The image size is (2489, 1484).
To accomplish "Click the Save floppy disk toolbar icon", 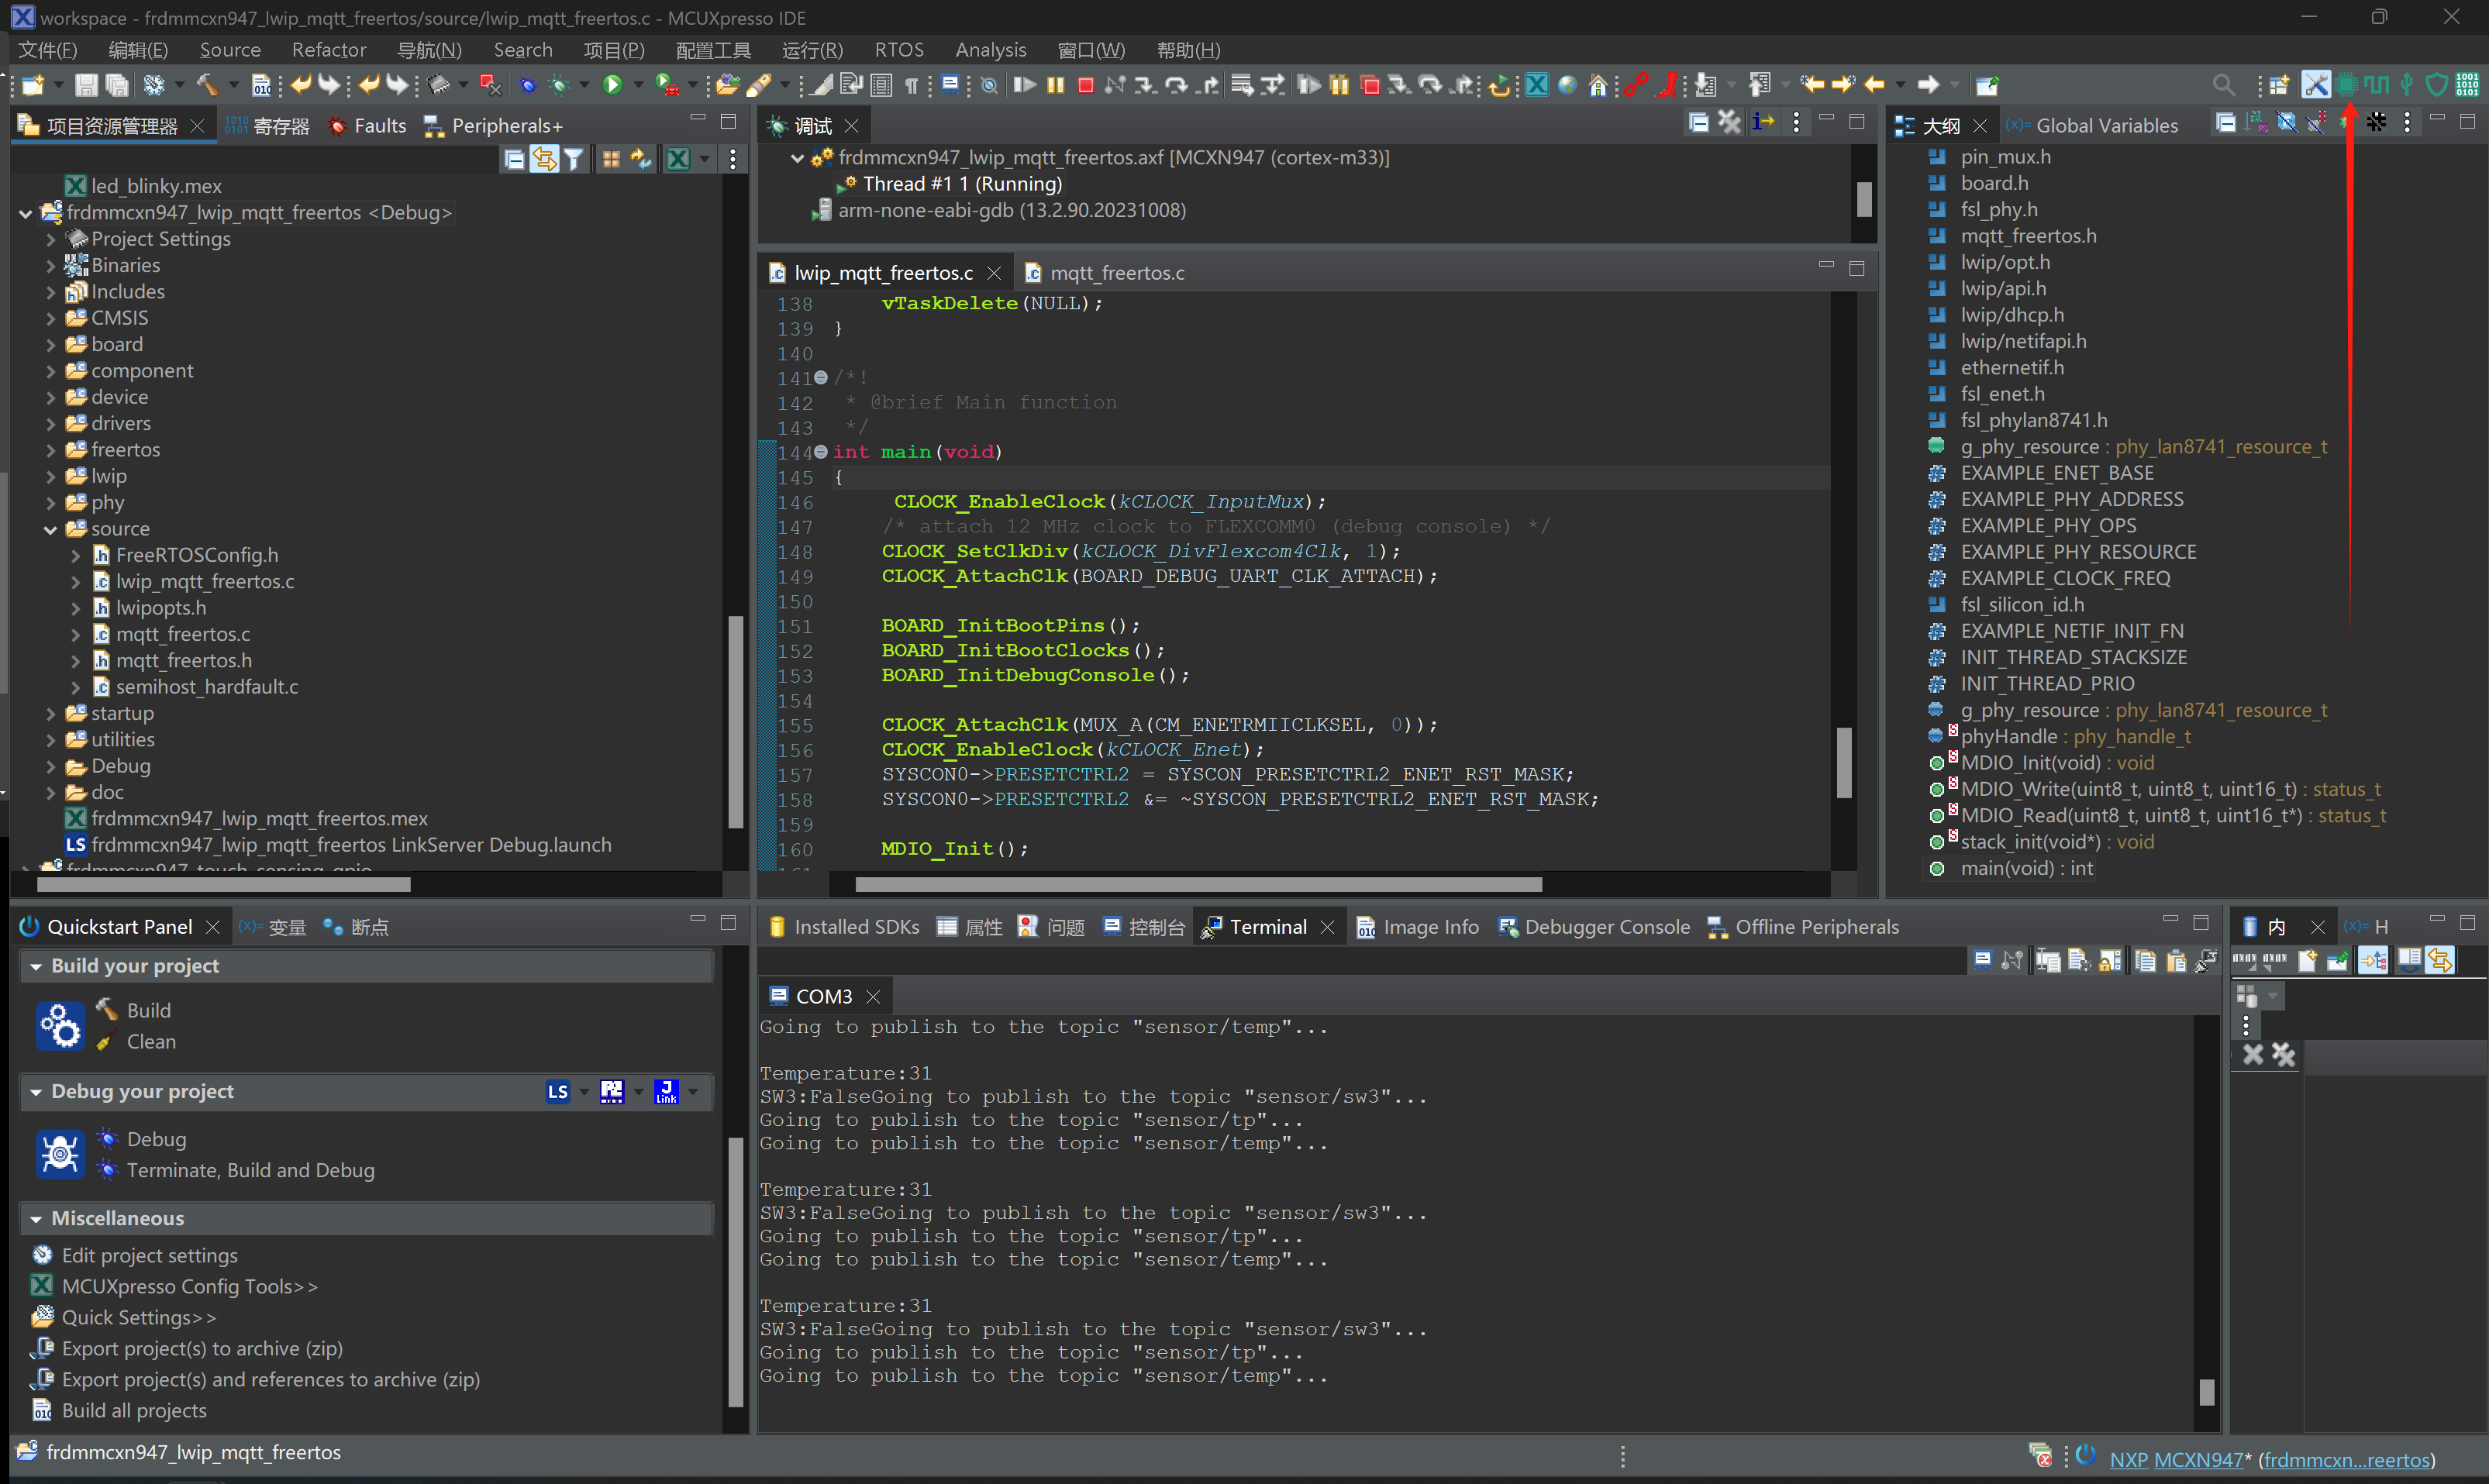I will pyautogui.click(x=86, y=85).
